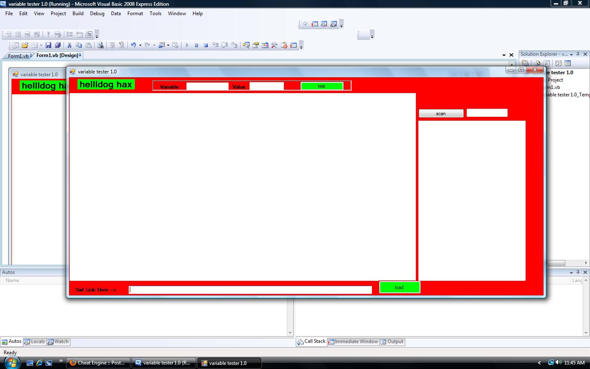
Task: Open the Tools menu
Action: click(155, 14)
